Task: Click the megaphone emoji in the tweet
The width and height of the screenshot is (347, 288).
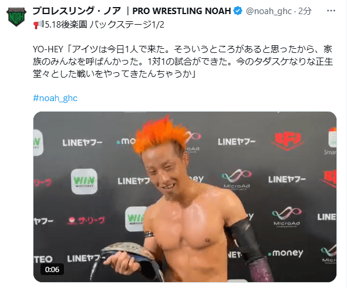Action: (39, 24)
